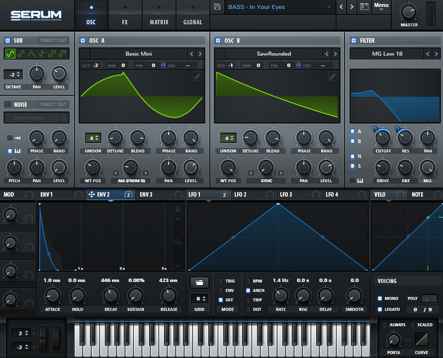
Task: Click the noise one-shot arrow icon
Action: point(17,138)
